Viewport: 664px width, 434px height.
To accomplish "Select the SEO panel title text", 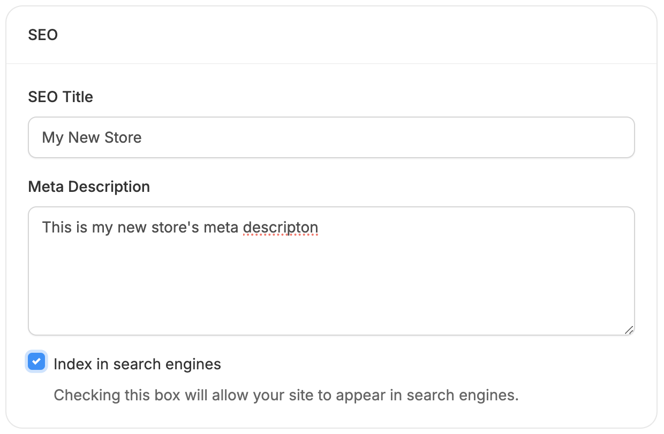I will pyautogui.click(x=43, y=35).
